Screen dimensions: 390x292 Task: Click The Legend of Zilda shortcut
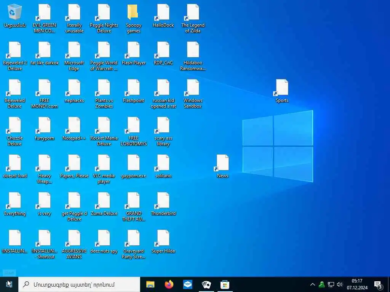point(193,18)
